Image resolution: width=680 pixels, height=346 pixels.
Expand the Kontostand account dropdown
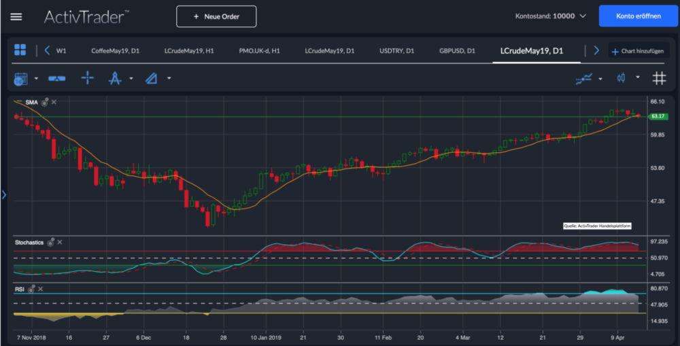[583, 16]
